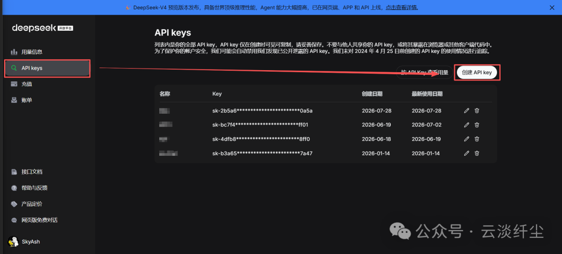
Task: Click 按 API Key 查看用量 button
Action: point(425,72)
